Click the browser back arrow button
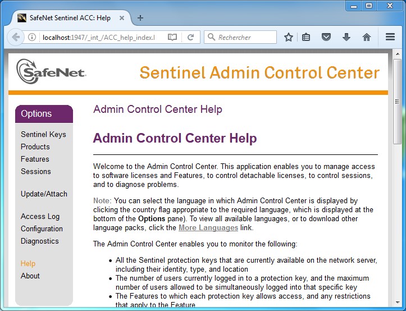This screenshot has height=311, width=406. click(16, 37)
